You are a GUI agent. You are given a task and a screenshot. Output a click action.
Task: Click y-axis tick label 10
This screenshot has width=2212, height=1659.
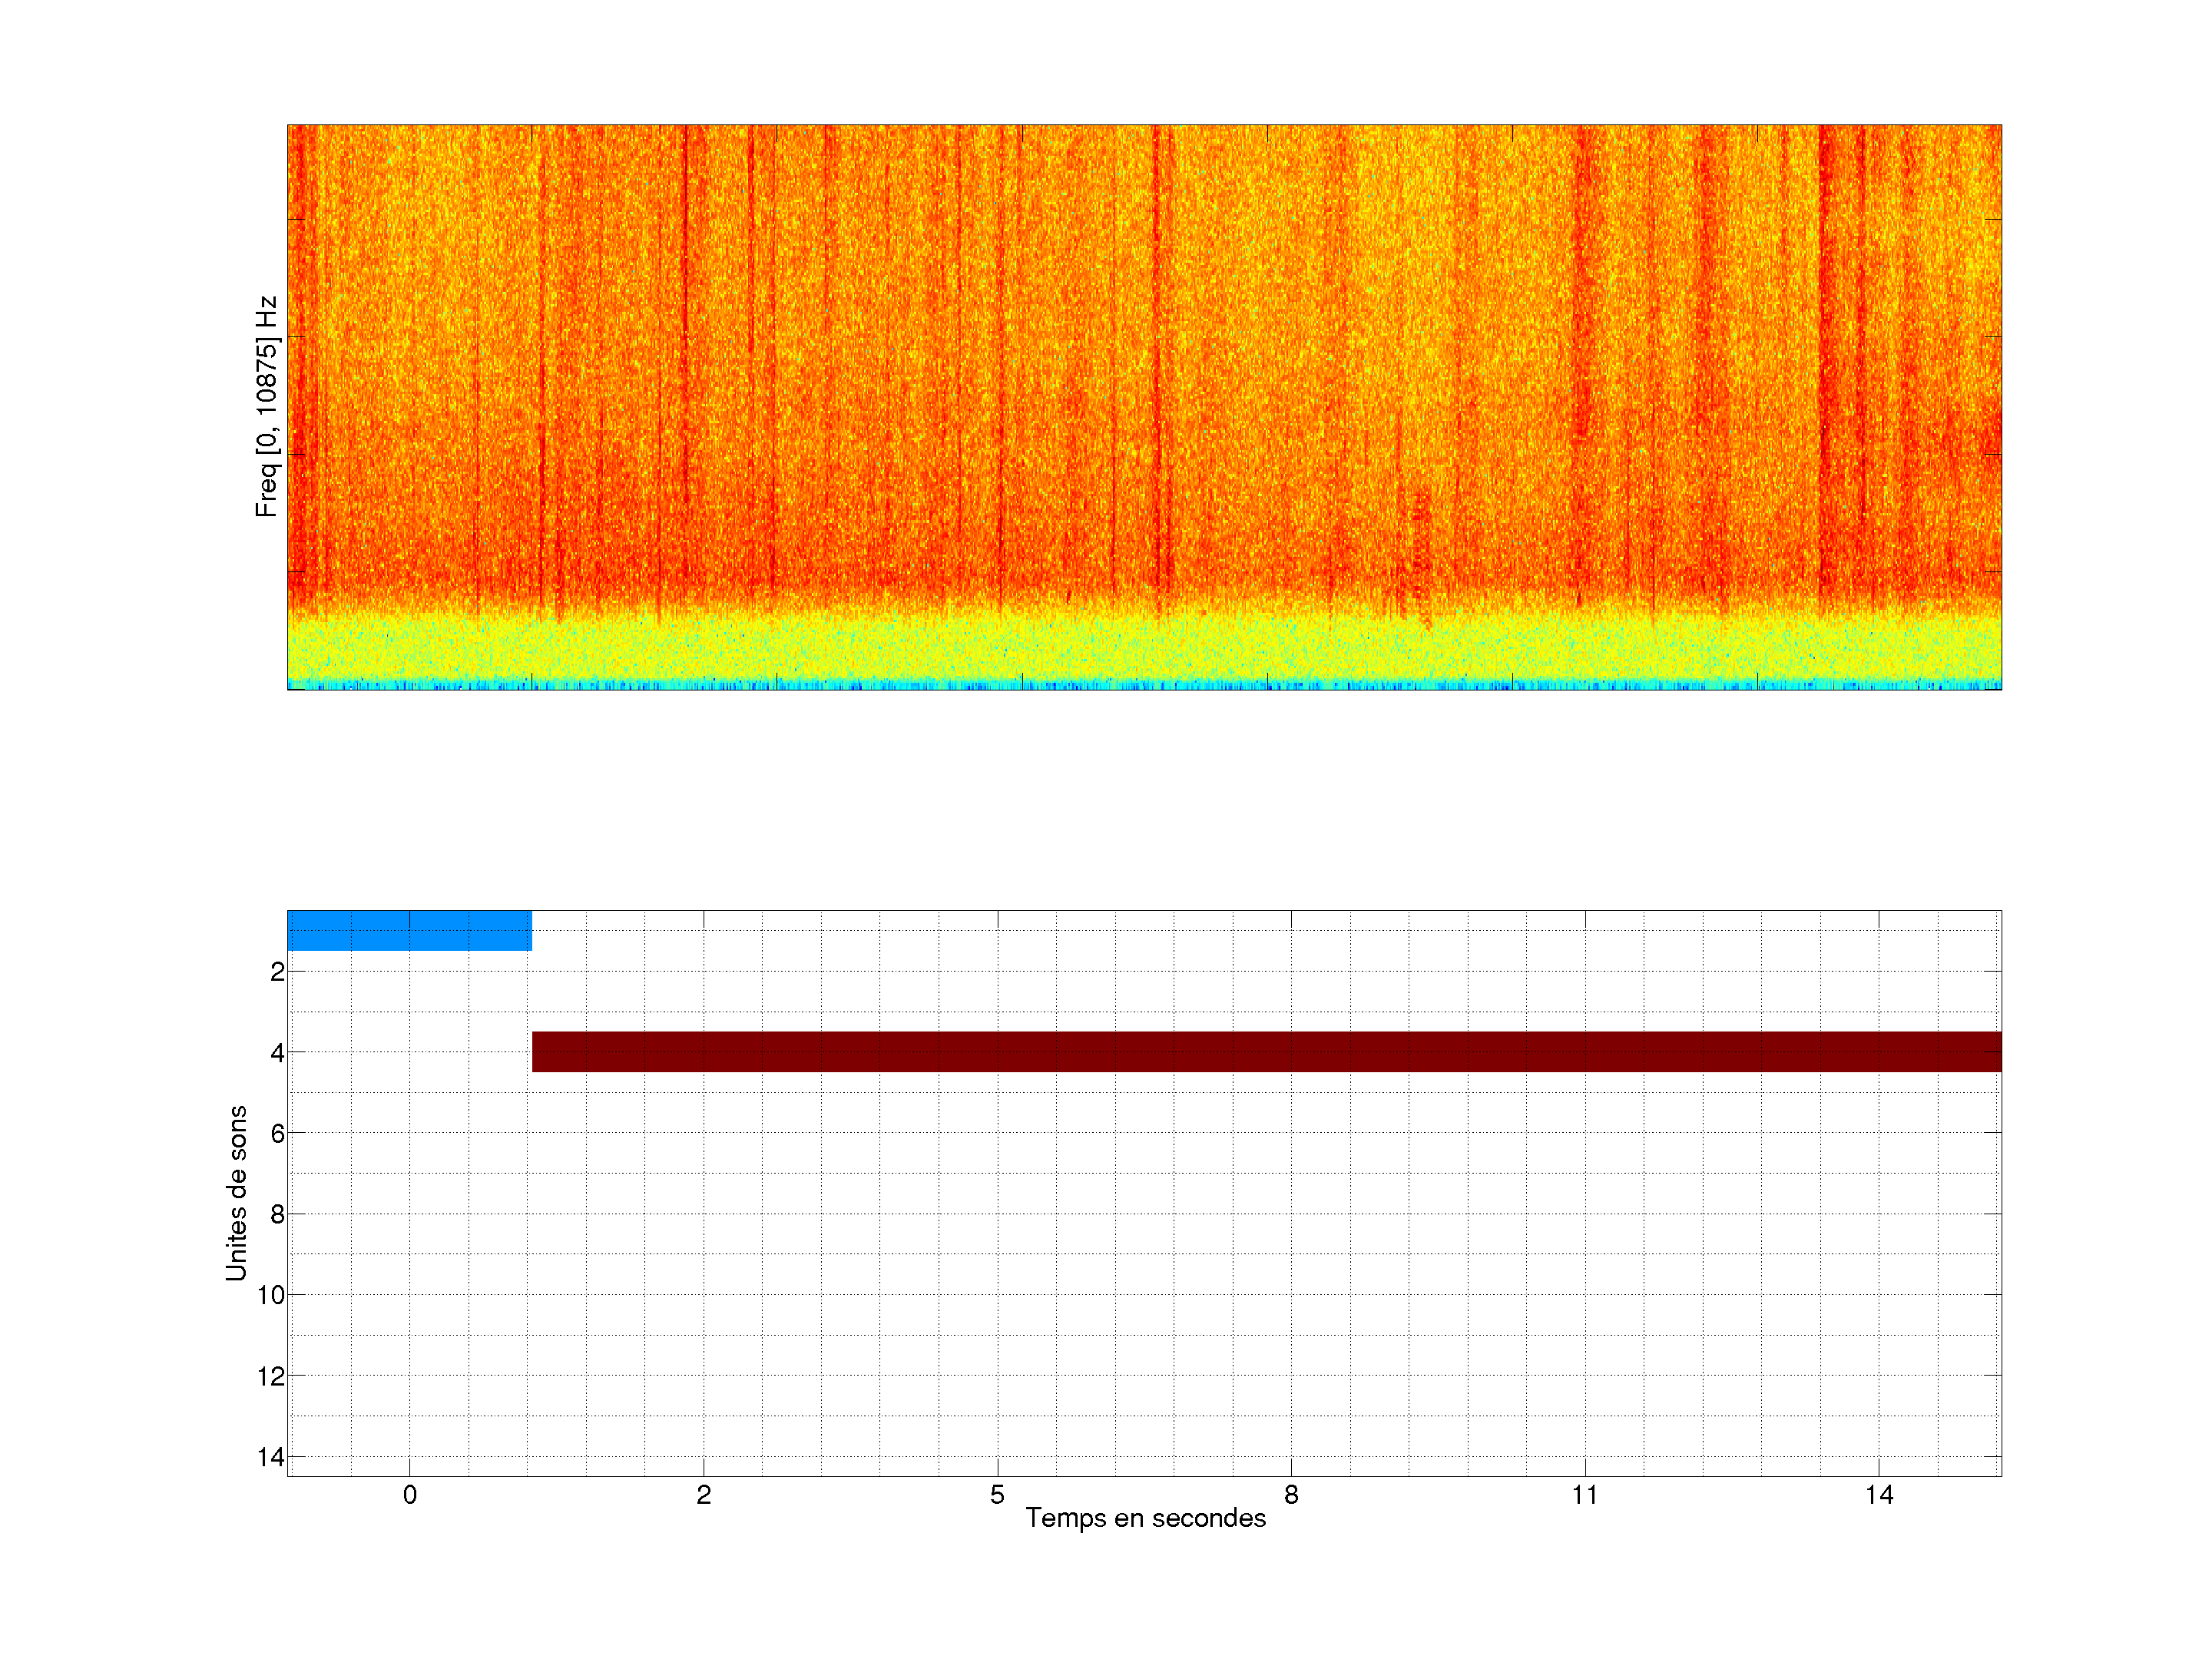coord(271,1295)
